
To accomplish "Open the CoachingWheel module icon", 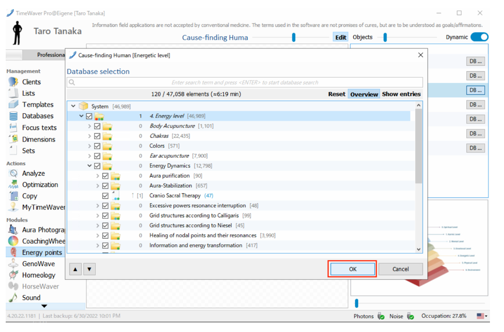I will point(14,241).
